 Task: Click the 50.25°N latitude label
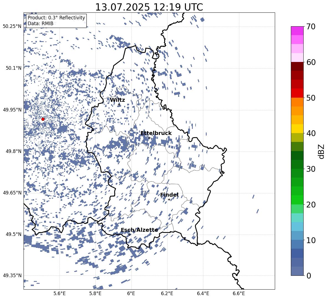12,27
